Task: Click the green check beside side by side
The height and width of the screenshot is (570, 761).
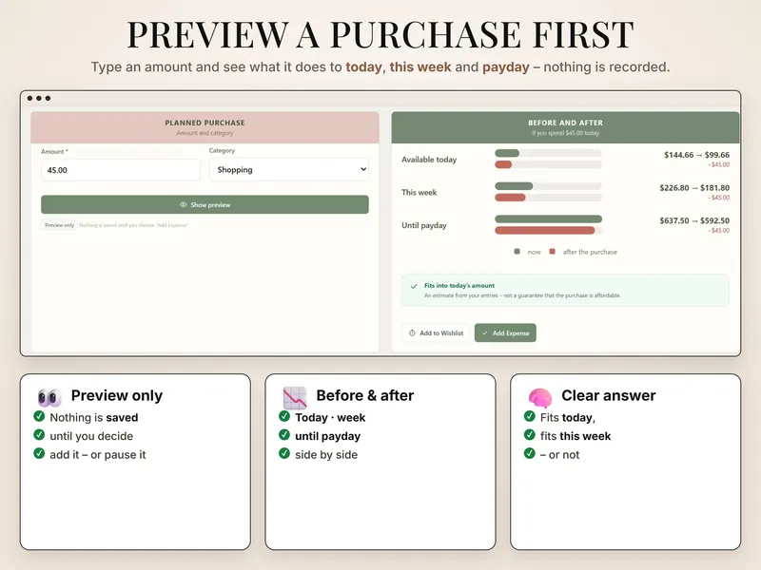Action: tap(284, 453)
